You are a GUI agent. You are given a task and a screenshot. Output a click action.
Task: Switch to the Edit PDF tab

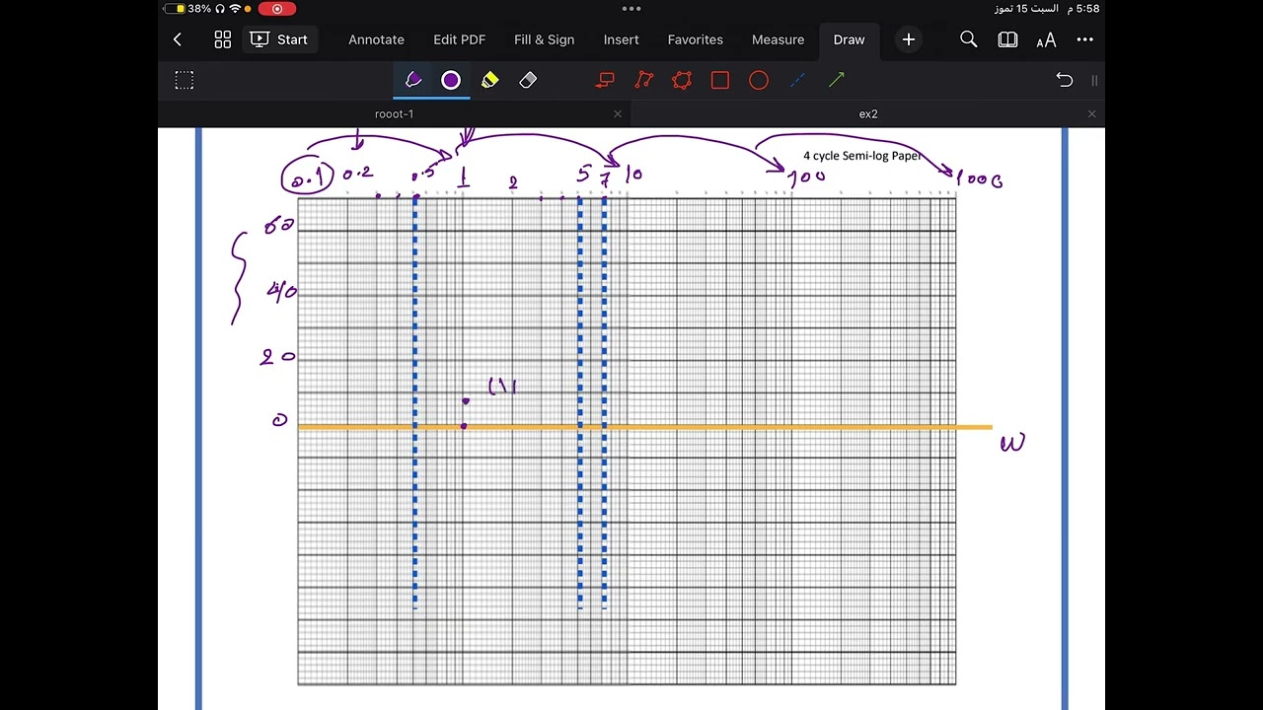coord(459,39)
